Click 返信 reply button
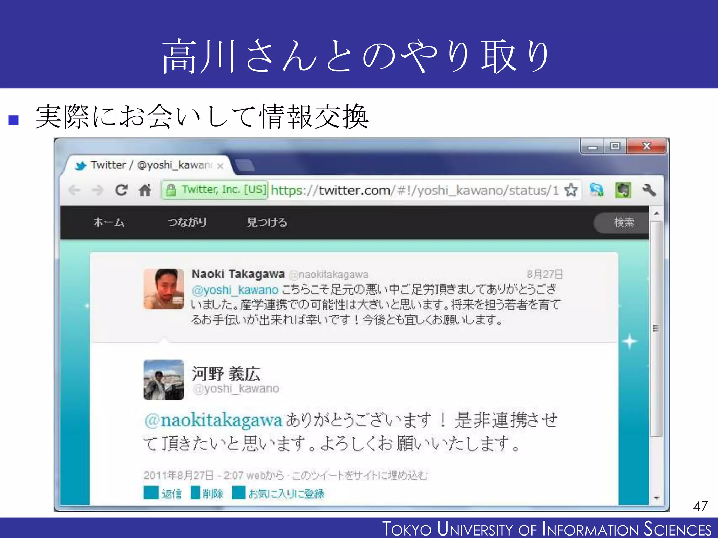Screen dimensions: 718x538 [x=163, y=493]
